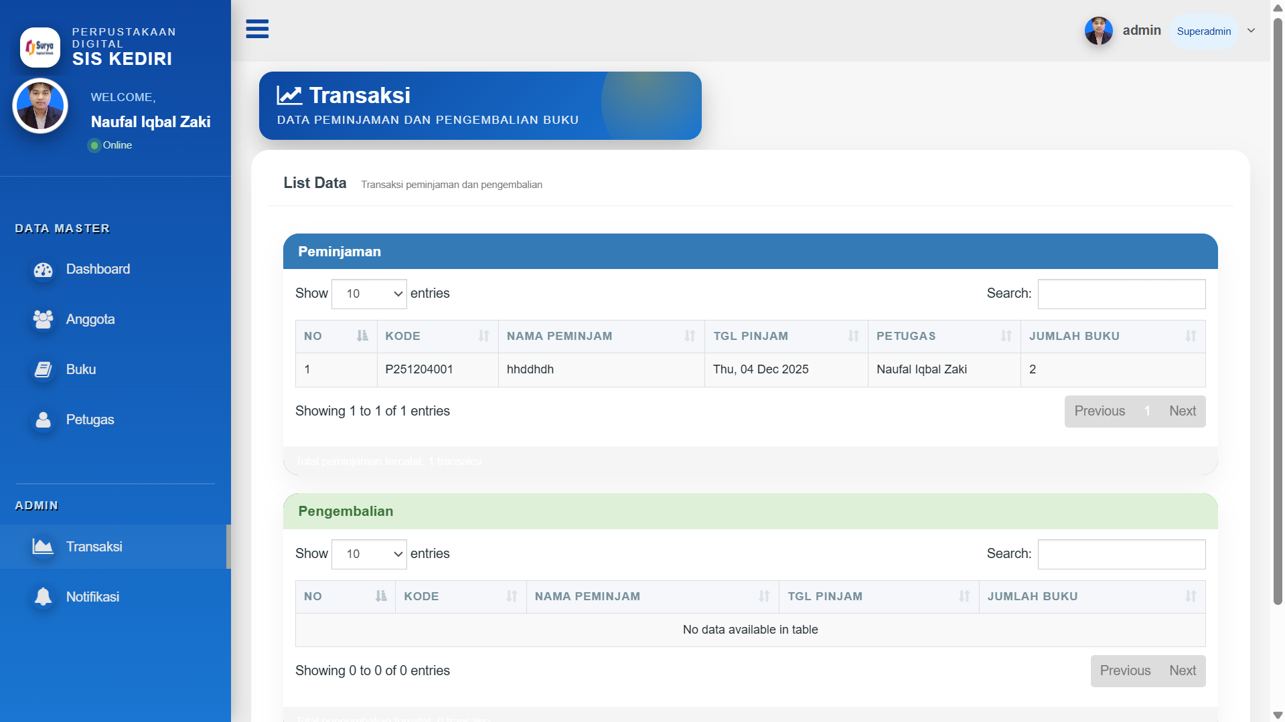Open the Pengembalian entries count dropdown
The image size is (1285, 722).
click(x=369, y=554)
